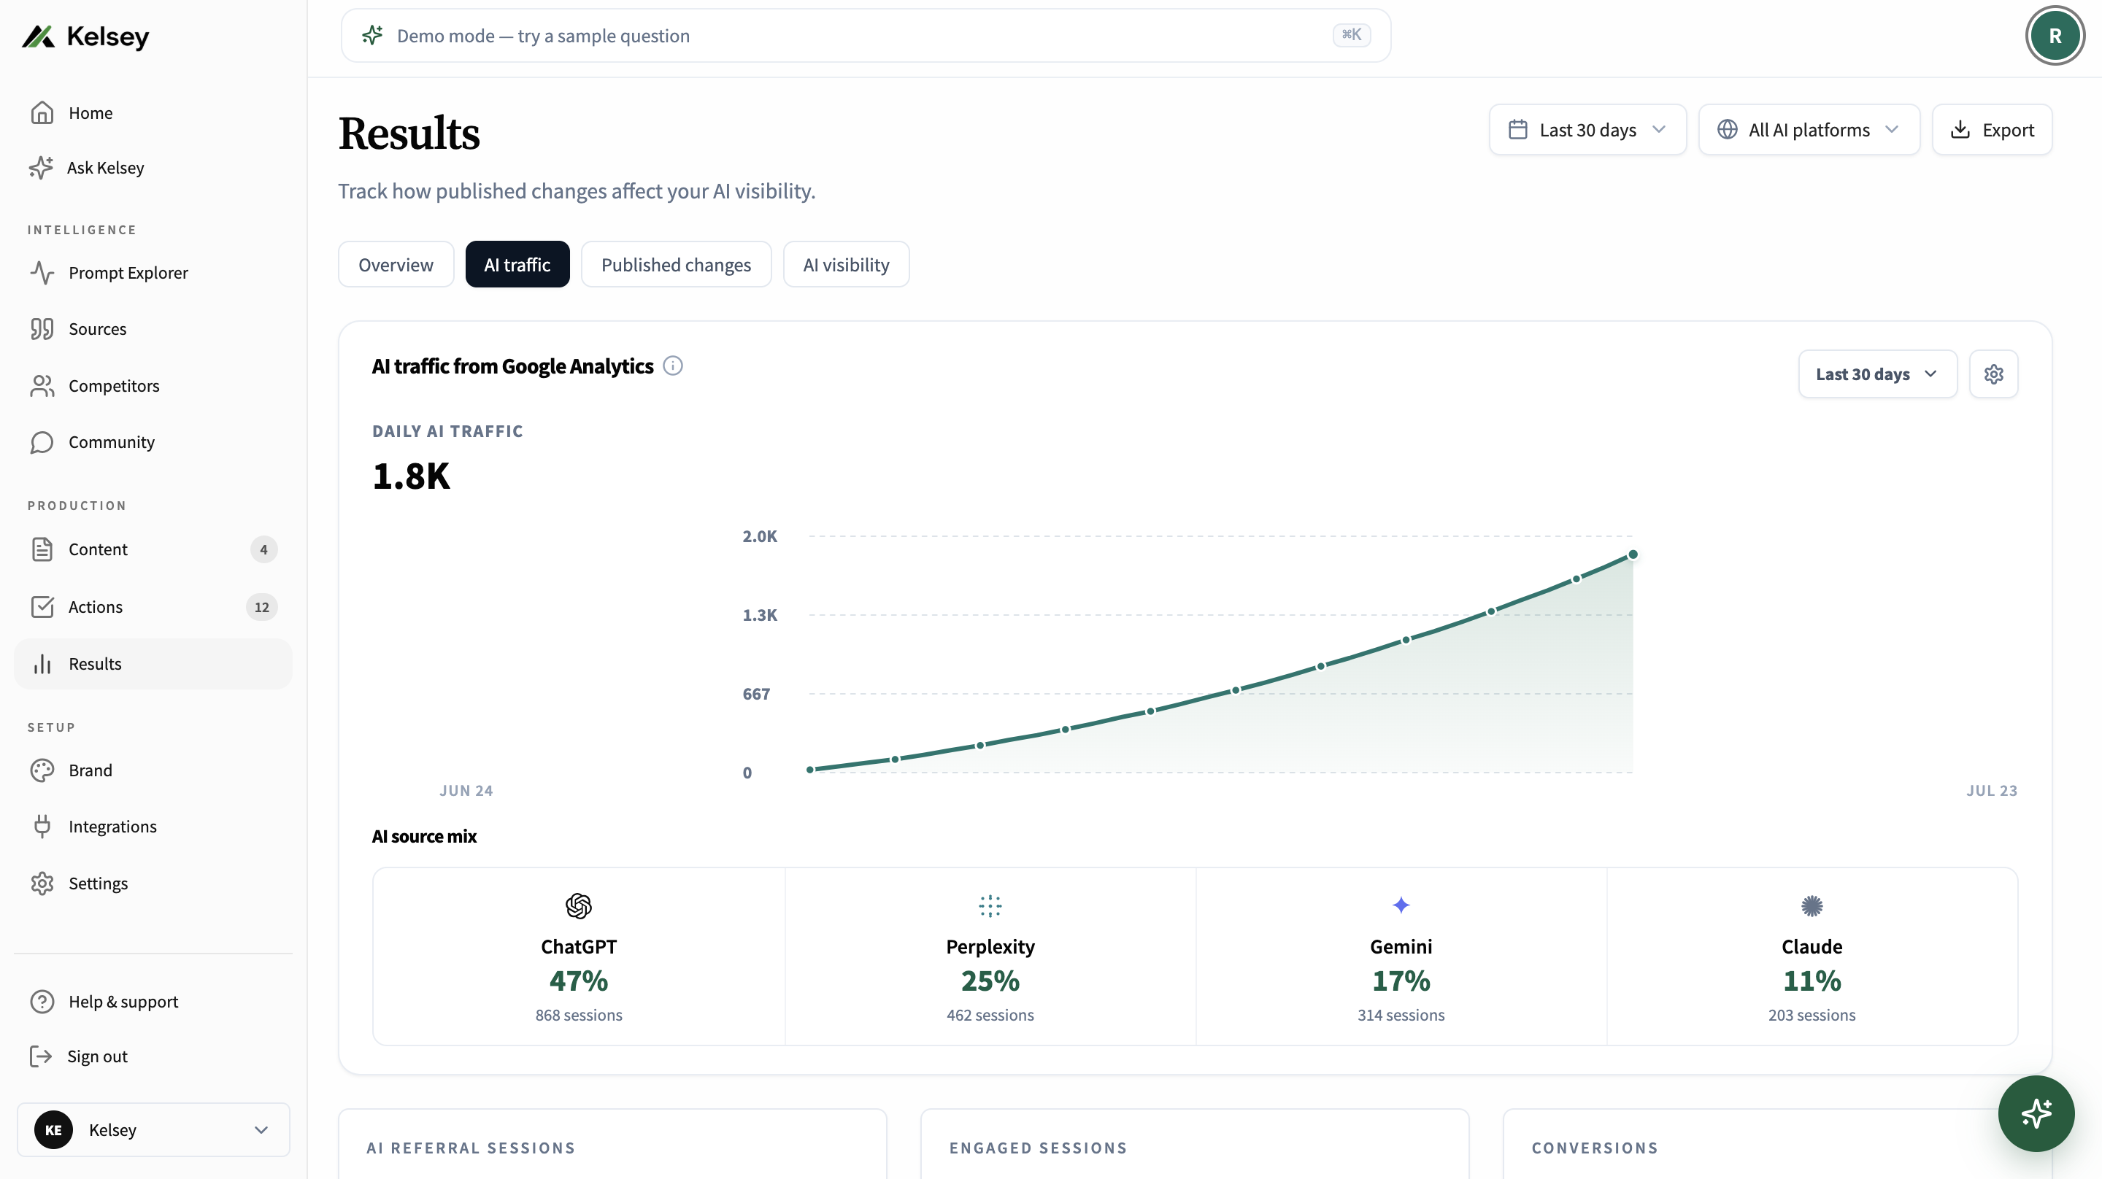The image size is (2102, 1179).
Task: Click the last data point on traffic chart
Action: tap(1633, 554)
